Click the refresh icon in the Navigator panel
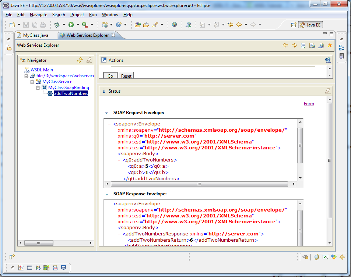This screenshot has height=277, width=351. (80, 60)
